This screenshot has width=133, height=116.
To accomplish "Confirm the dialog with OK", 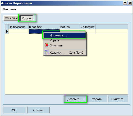I will pos(14,110).
